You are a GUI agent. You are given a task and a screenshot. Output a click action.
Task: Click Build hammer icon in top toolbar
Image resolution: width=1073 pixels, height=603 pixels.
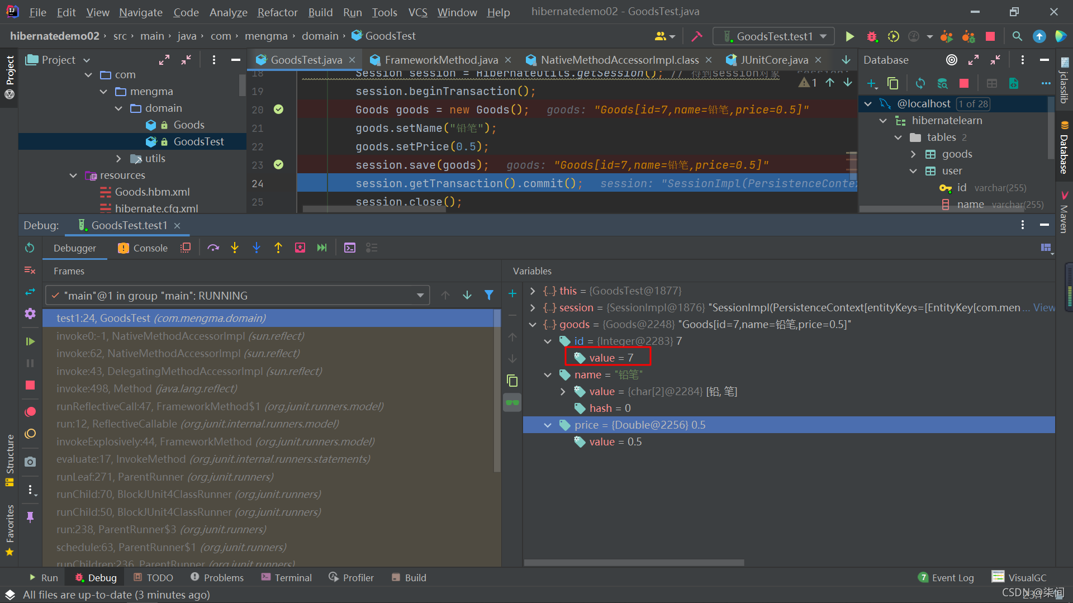(x=697, y=36)
